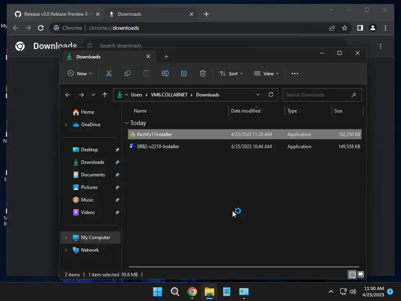Expand Network tree node

click(66, 250)
